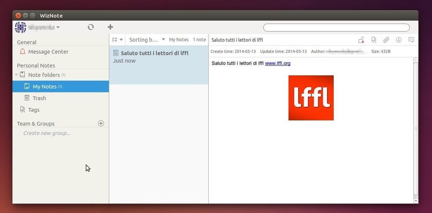Image resolution: width=432 pixels, height=213 pixels.
Task: Follow the www.lffl.org link
Action: (x=278, y=63)
